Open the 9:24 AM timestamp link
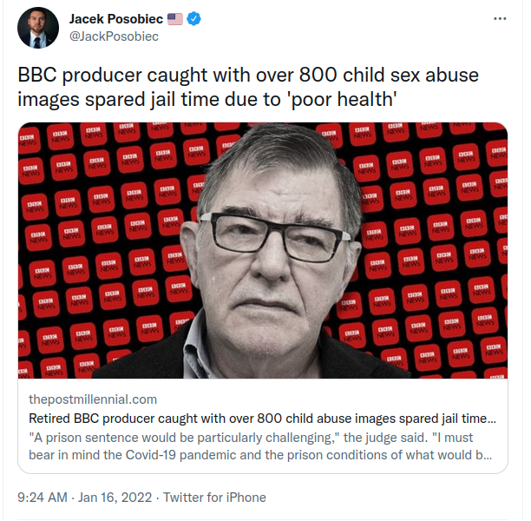This screenshot has height=521, width=531. 43,498
